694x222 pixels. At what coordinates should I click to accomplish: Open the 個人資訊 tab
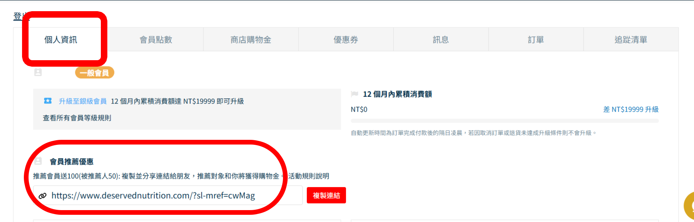(x=61, y=40)
